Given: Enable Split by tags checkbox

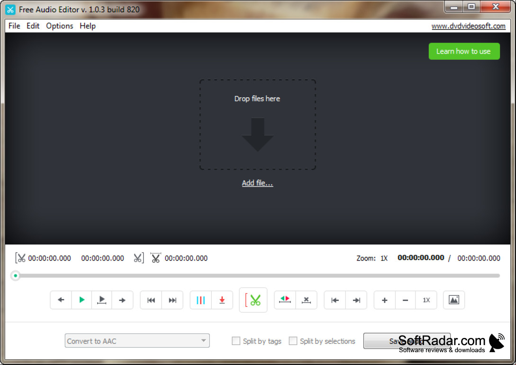Looking at the screenshot, I should coord(236,341).
